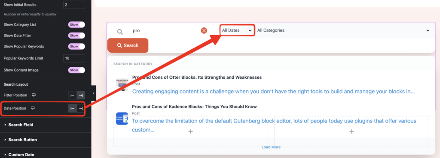This screenshot has height=158, width=440.
Task: Toggle Show Popular Keywords switch
Action: pyautogui.click(x=76, y=46)
